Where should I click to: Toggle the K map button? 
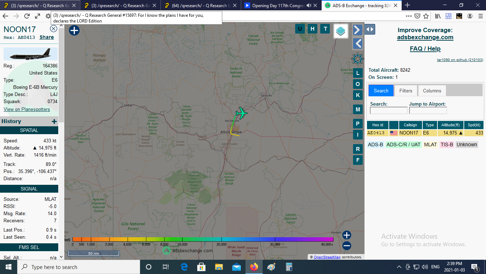click(358, 95)
